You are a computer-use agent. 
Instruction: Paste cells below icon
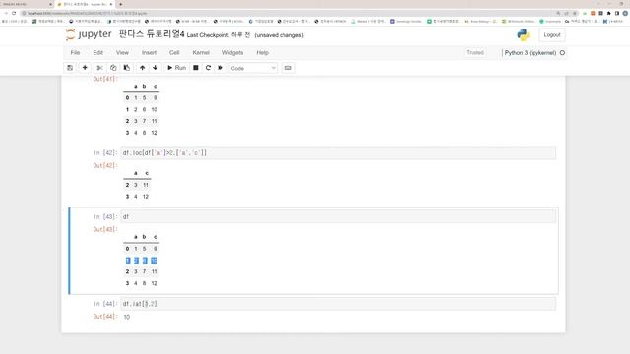point(127,68)
